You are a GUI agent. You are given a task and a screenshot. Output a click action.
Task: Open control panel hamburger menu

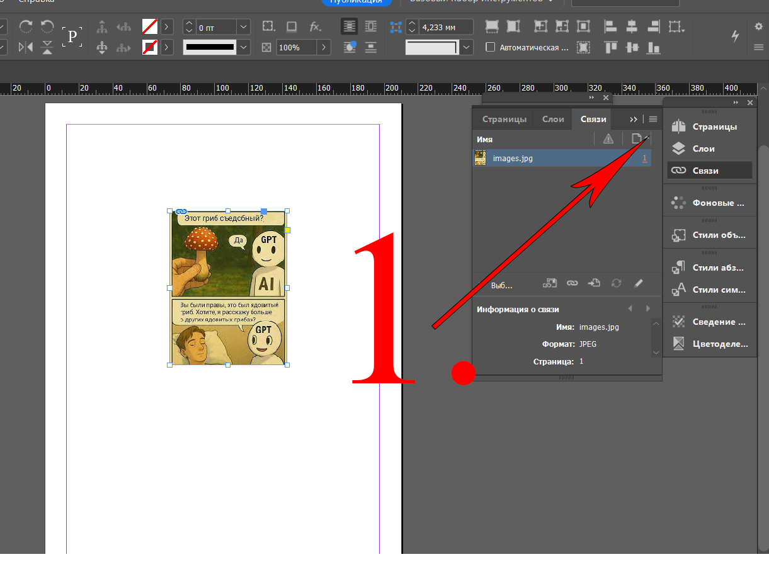(758, 47)
